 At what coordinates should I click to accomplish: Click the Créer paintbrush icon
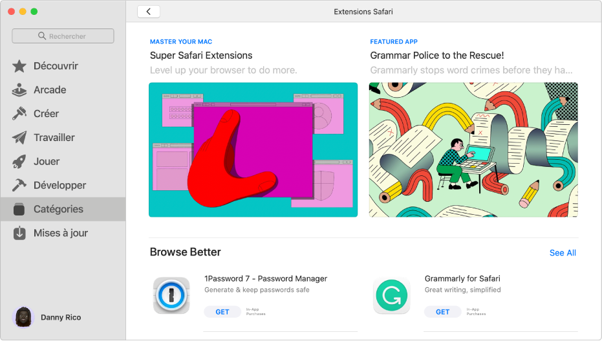click(19, 114)
